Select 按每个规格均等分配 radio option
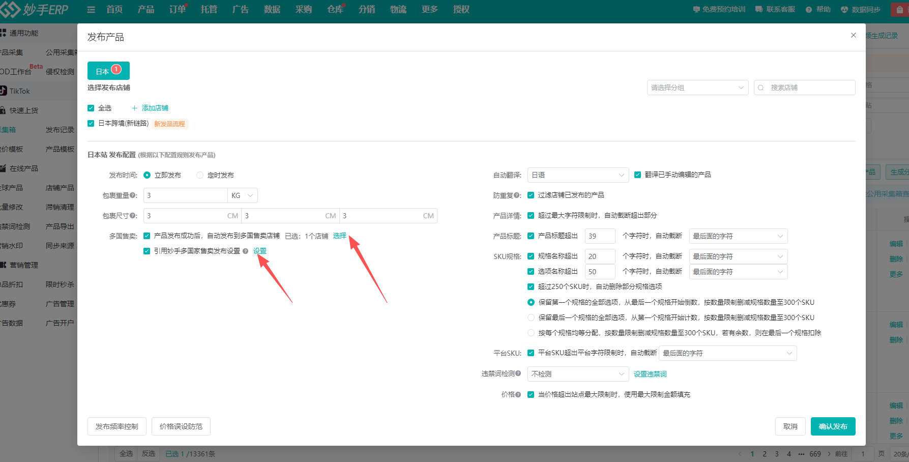The height and width of the screenshot is (462, 909). point(531,333)
